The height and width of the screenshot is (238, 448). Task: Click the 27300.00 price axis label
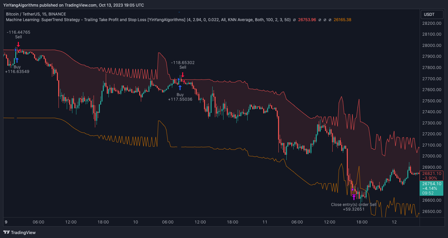(x=432, y=123)
